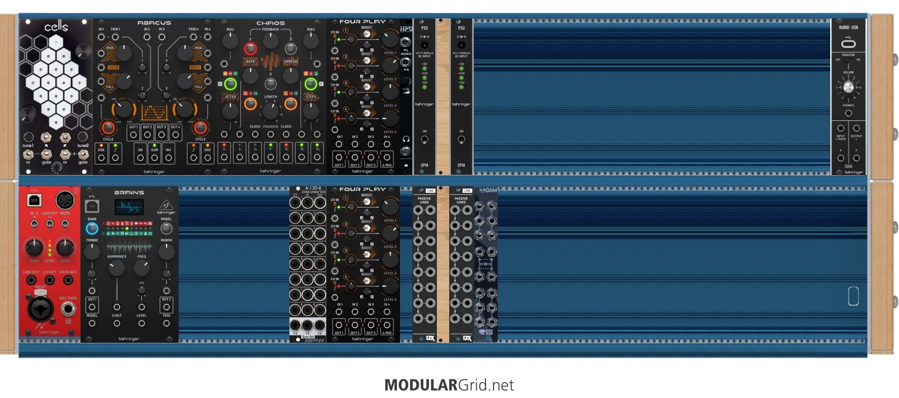This screenshot has width=899, height=398.
Task: Click the waveform display on Brains
Action: (x=129, y=207)
